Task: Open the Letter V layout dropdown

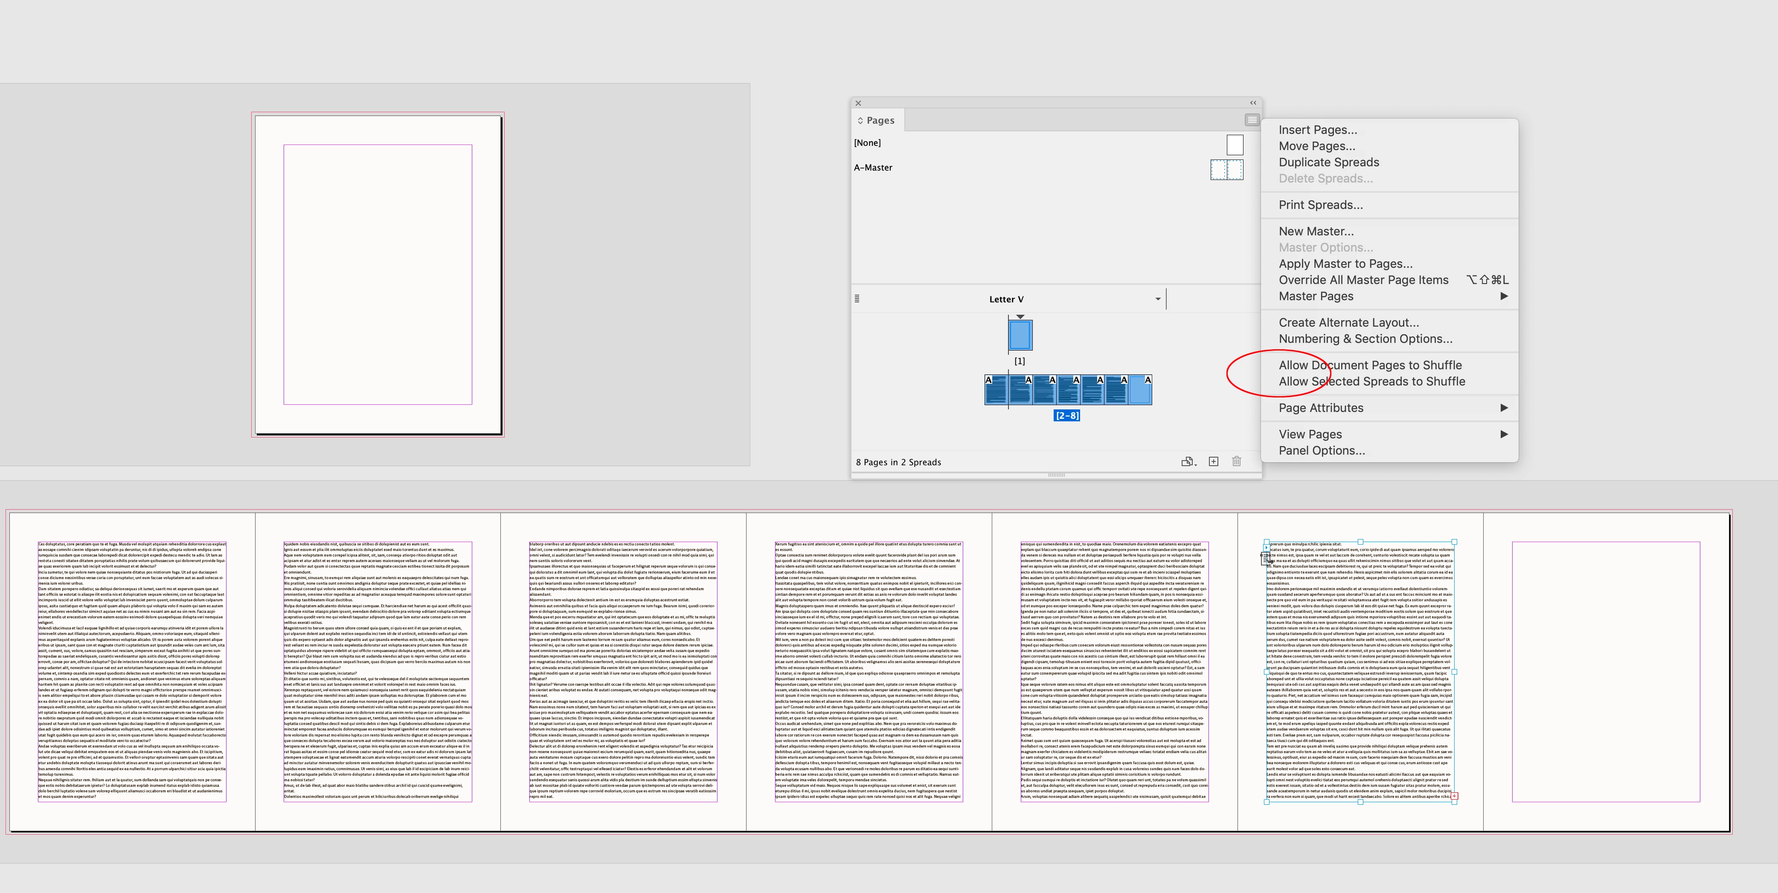Action: point(1157,299)
